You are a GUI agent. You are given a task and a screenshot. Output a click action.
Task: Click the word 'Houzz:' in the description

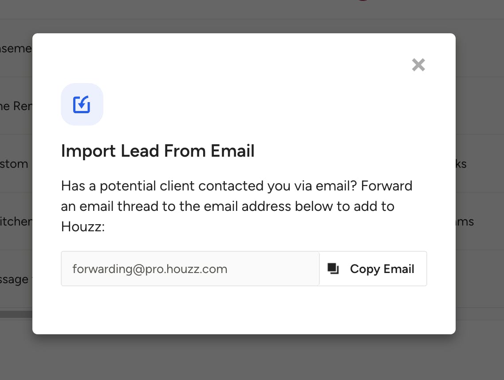[83, 227]
